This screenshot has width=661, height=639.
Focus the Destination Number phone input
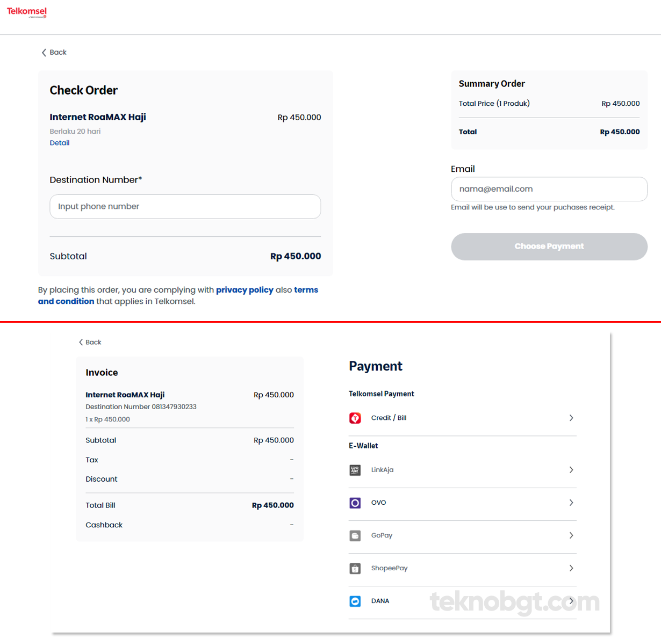click(x=185, y=207)
